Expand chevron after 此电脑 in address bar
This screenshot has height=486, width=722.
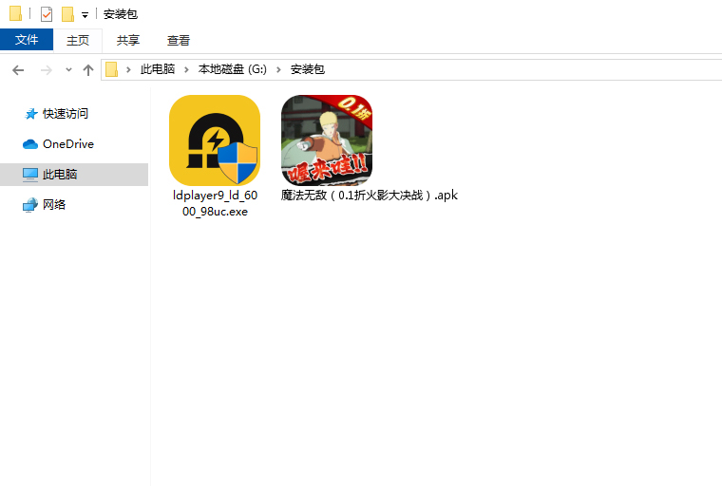coord(188,70)
